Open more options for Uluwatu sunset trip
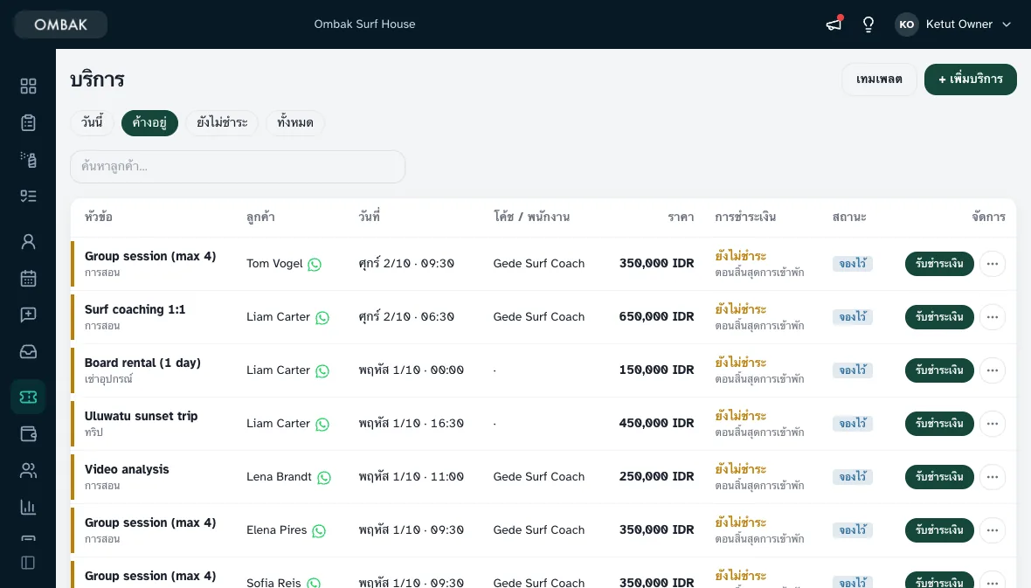The width and height of the screenshot is (1031, 588). (x=993, y=424)
